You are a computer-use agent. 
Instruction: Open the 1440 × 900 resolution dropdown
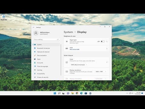[x=101, y=71]
